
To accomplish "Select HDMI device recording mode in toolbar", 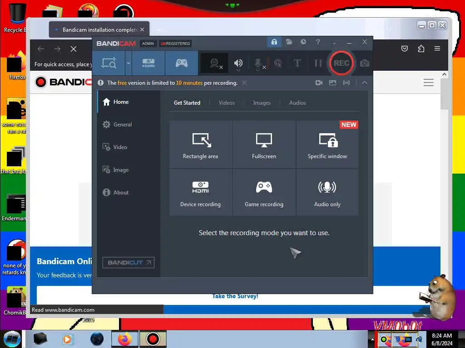I will (148, 63).
